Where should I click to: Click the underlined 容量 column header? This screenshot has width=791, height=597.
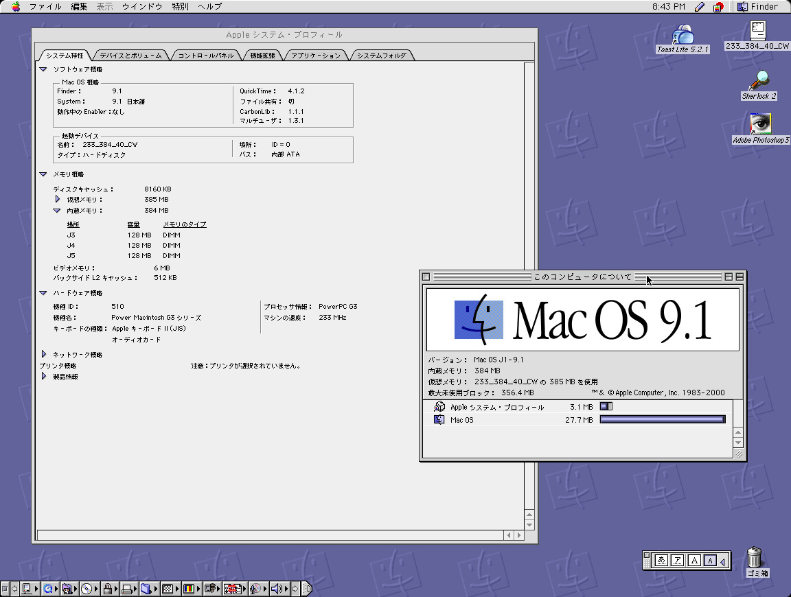point(133,224)
